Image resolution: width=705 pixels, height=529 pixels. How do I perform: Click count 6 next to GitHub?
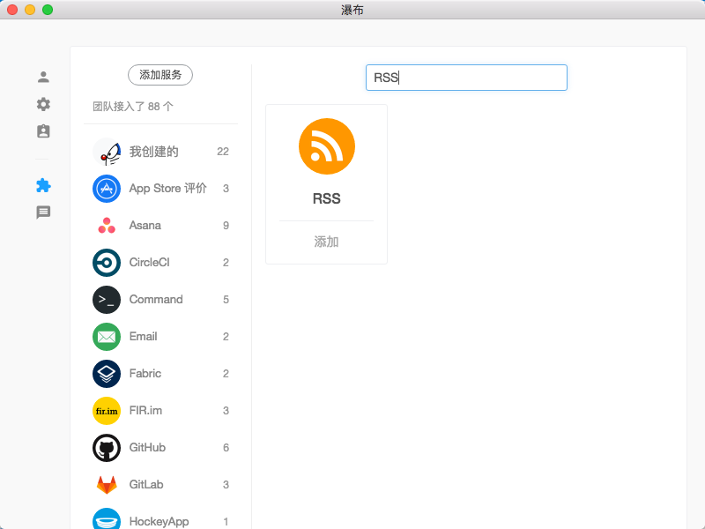point(226,448)
